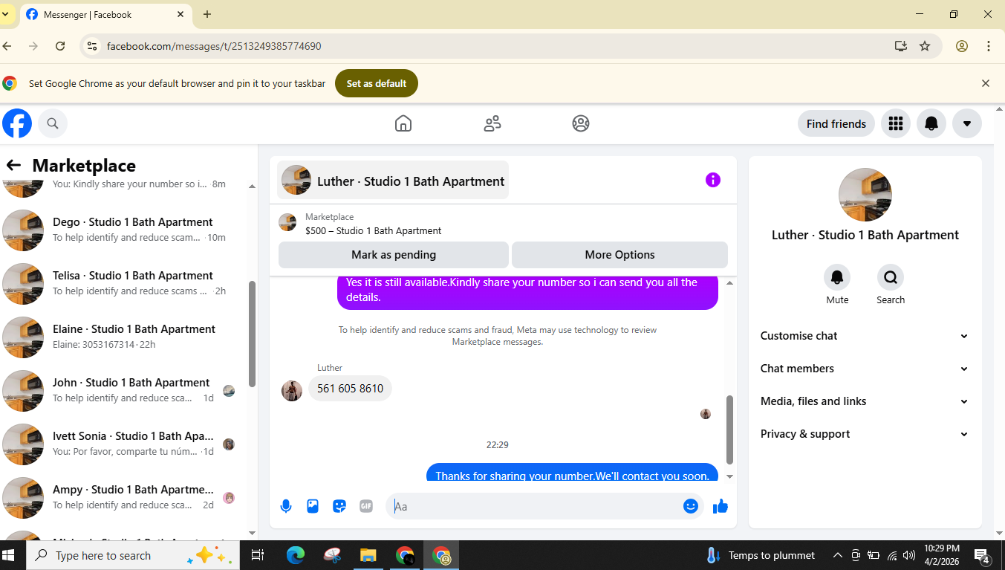1005x570 pixels.
Task: Choose a sticker icon in composer
Action: point(339,506)
